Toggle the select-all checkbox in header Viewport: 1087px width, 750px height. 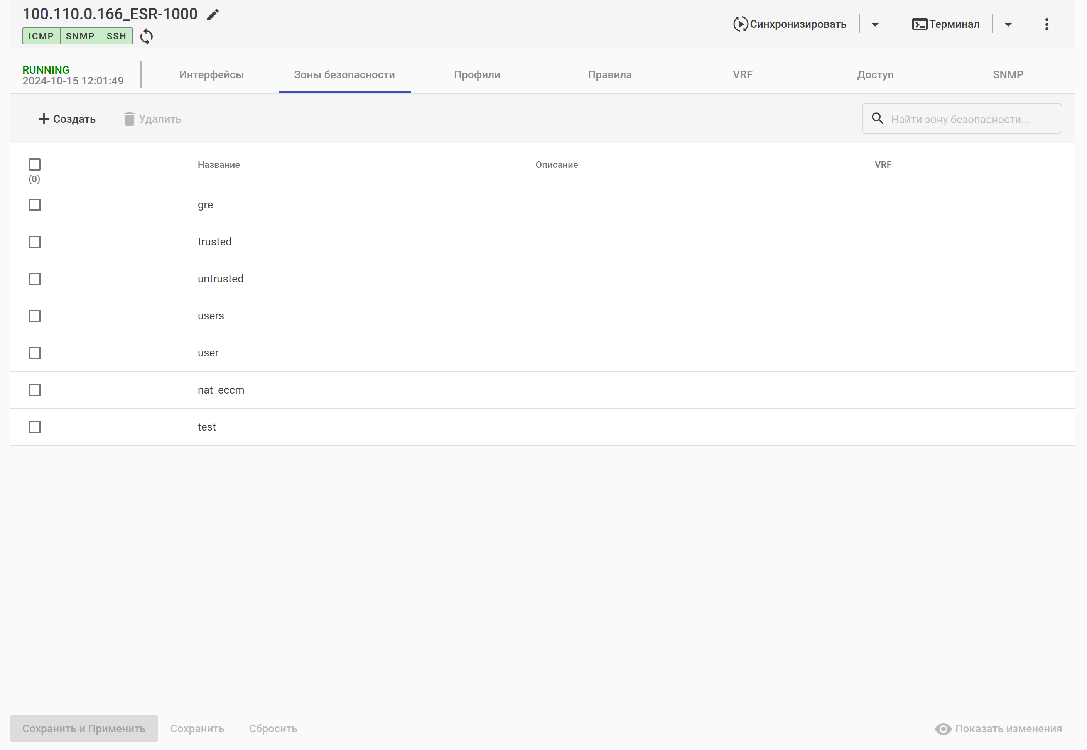tap(35, 164)
